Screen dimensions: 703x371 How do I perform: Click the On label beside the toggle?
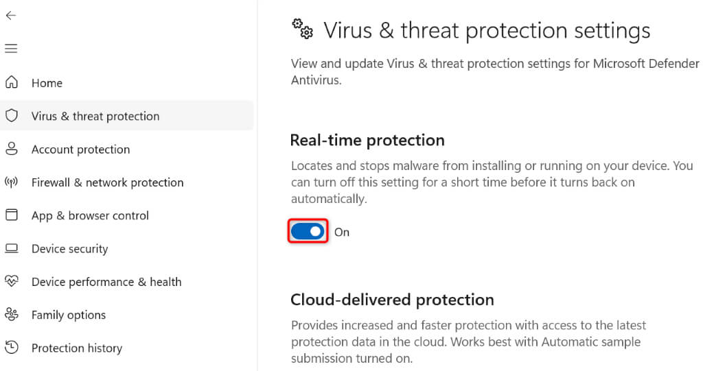point(342,232)
